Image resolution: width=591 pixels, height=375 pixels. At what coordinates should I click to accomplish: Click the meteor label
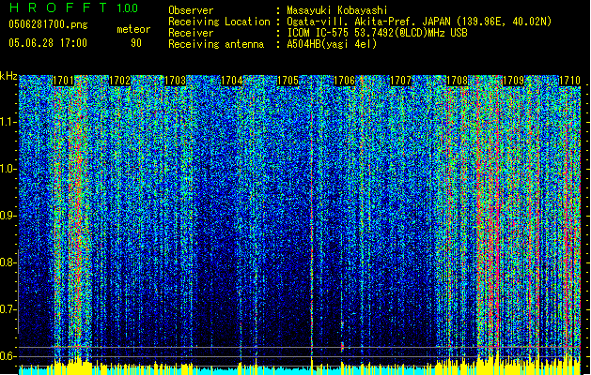click(x=133, y=29)
